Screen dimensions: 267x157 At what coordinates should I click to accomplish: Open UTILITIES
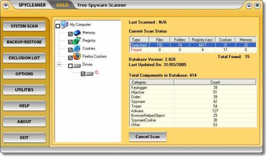pyautogui.click(x=24, y=90)
